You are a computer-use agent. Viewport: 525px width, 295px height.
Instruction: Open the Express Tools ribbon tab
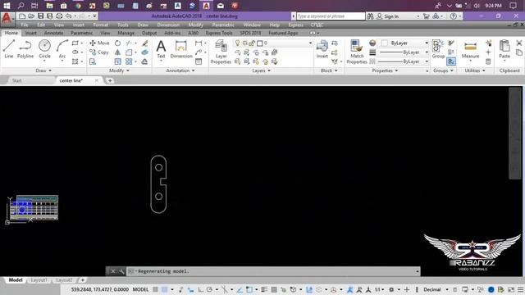(219, 33)
